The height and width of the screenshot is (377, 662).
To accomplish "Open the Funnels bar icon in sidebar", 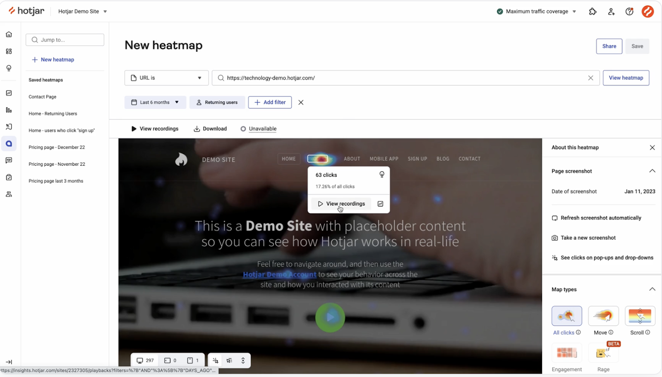I will pos(9,110).
